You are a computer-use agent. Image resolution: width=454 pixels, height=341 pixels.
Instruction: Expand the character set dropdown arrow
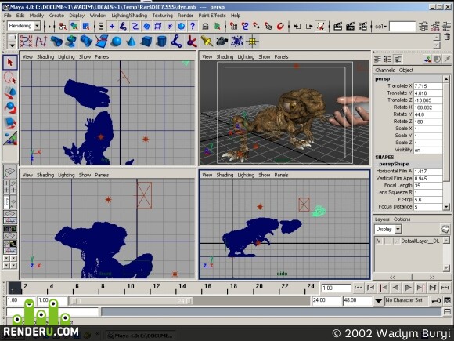click(x=378, y=301)
